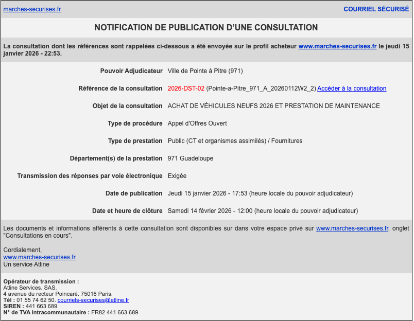
Task: Click the 'Appel d'Offres Ouvert' procedure value
Action: click(x=197, y=123)
